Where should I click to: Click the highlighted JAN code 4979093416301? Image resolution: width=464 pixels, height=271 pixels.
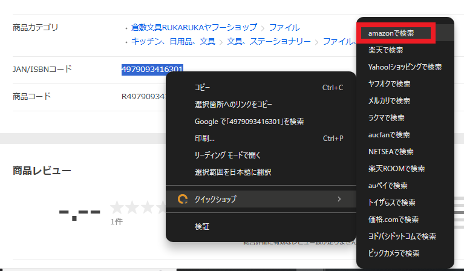coord(152,69)
